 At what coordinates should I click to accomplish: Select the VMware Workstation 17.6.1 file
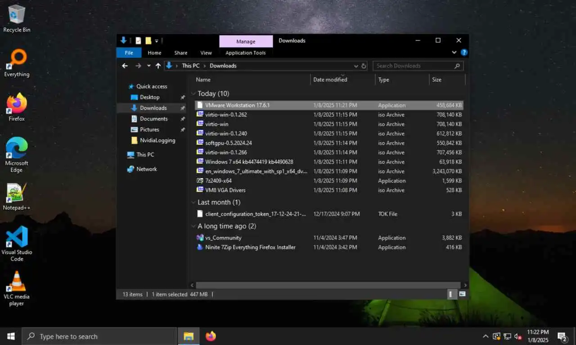coord(329,105)
